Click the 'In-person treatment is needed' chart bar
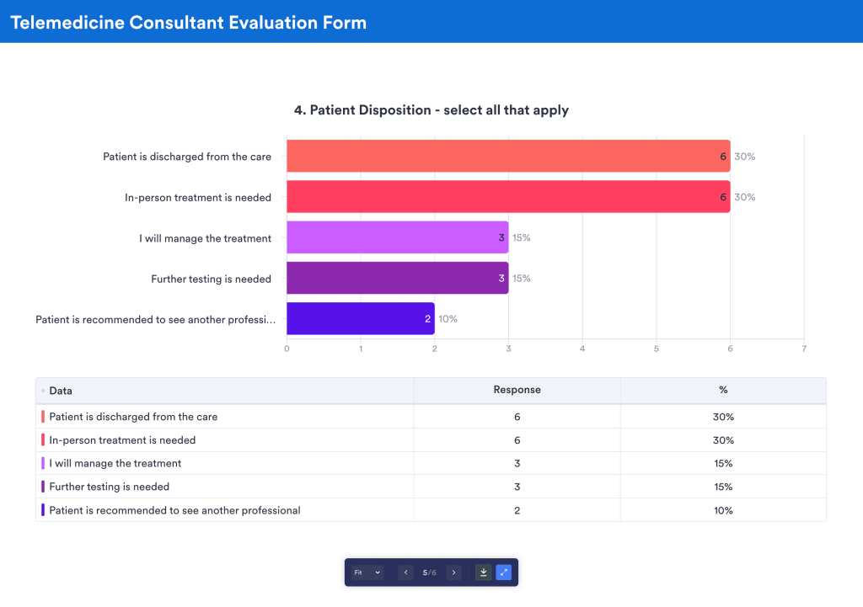This screenshot has width=863, height=607. pyautogui.click(x=506, y=196)
